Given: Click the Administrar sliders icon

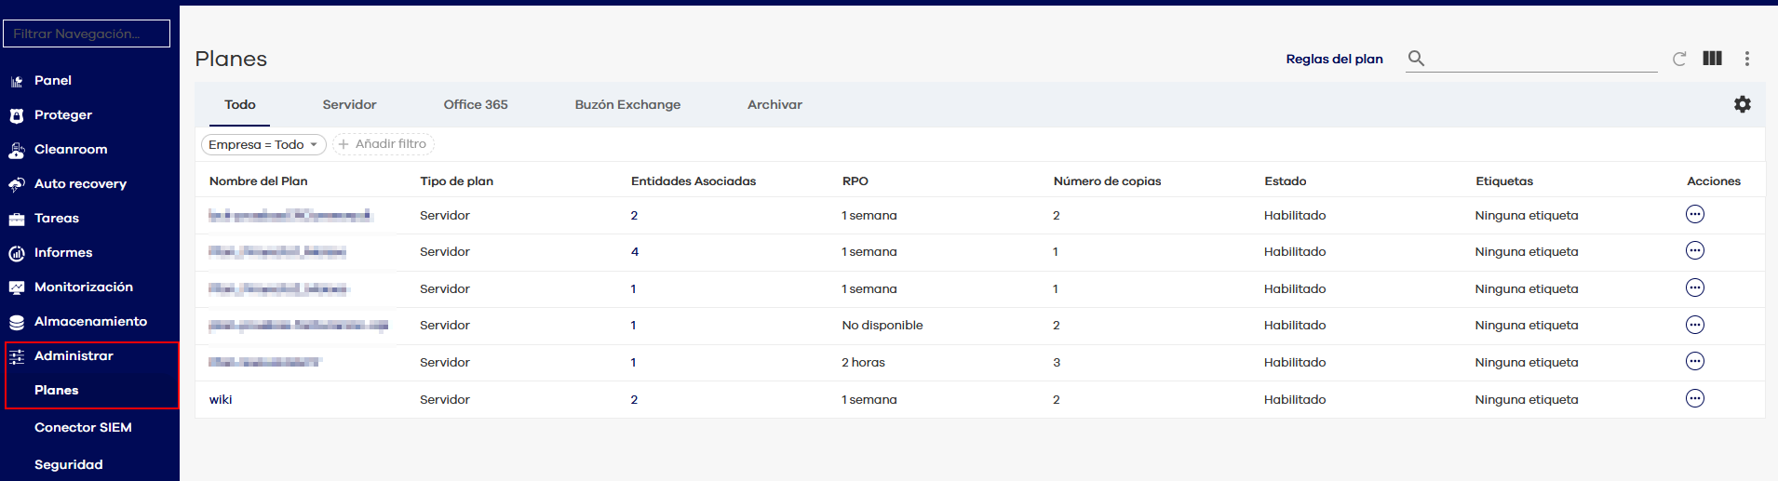Looking at the screenshot, I should coord(17,356).
